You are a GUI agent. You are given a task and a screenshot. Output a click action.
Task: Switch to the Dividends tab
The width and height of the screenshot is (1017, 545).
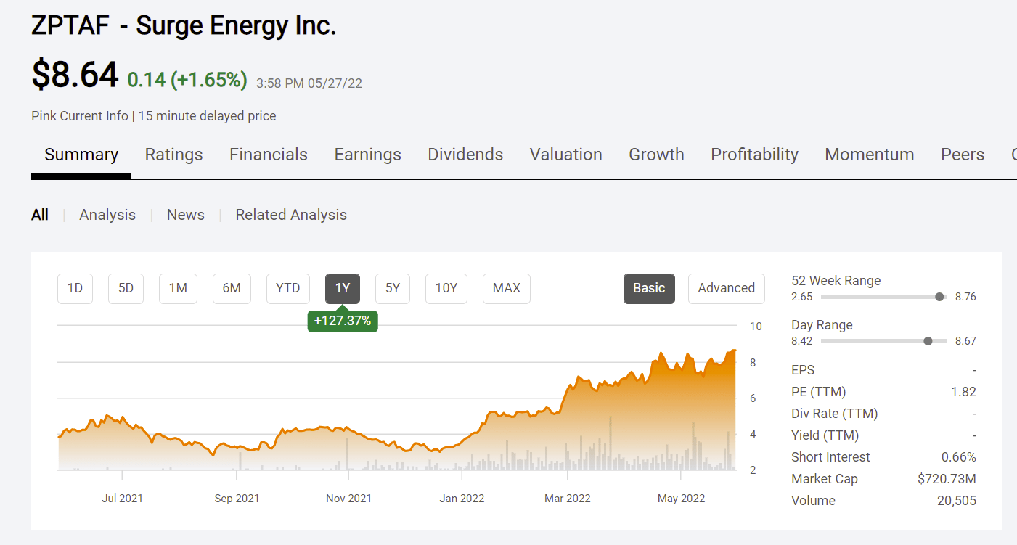(x=465, y=155)
